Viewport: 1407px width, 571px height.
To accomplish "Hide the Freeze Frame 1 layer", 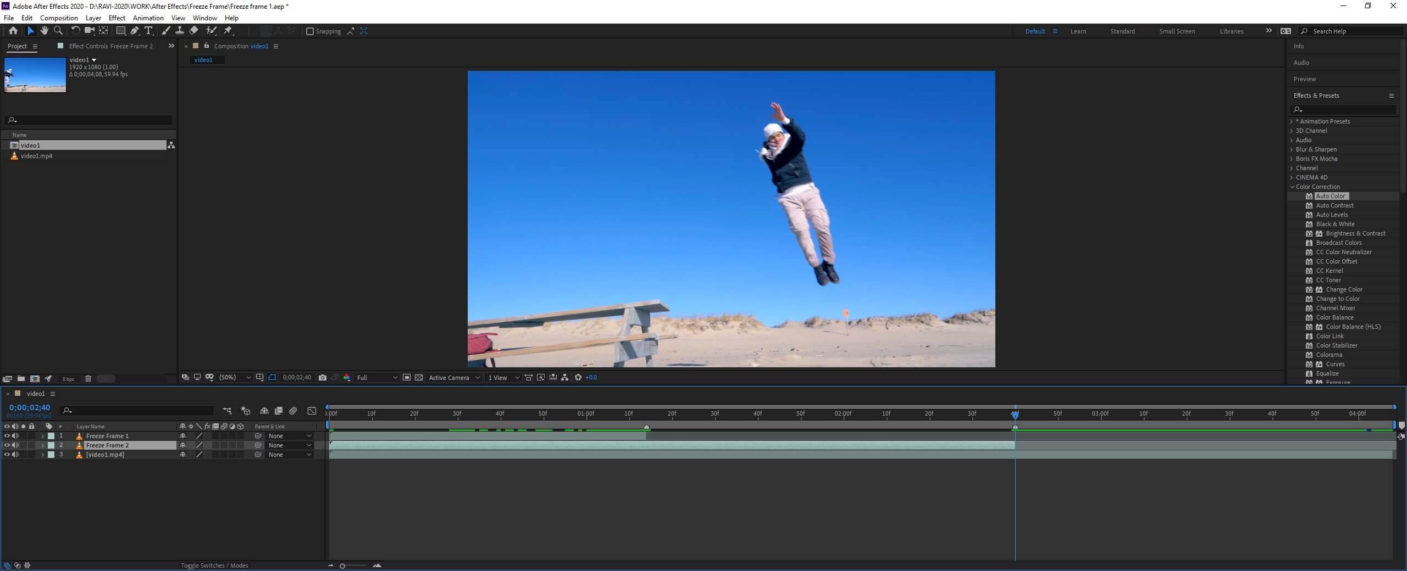I will [x=7, y=436].
